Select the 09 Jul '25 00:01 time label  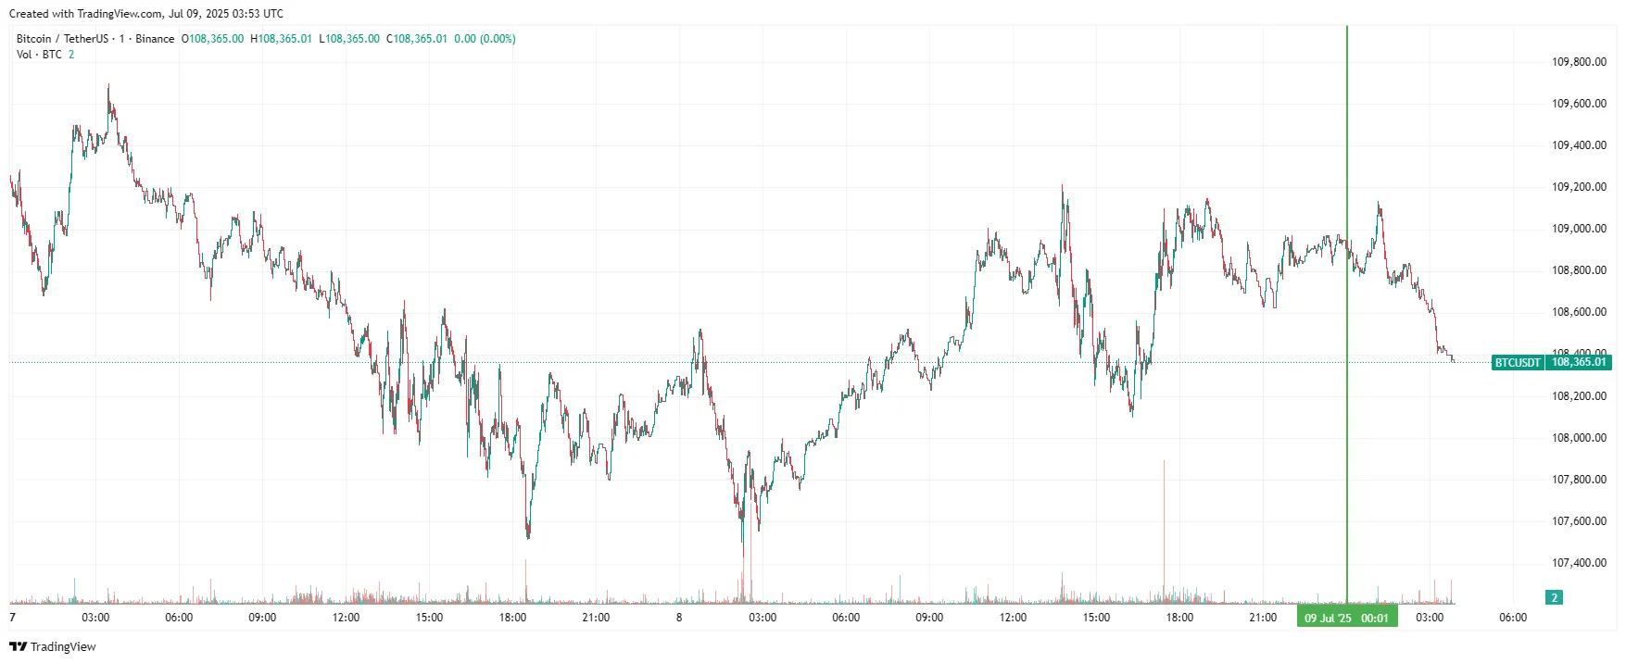(x=1347, y=618)
